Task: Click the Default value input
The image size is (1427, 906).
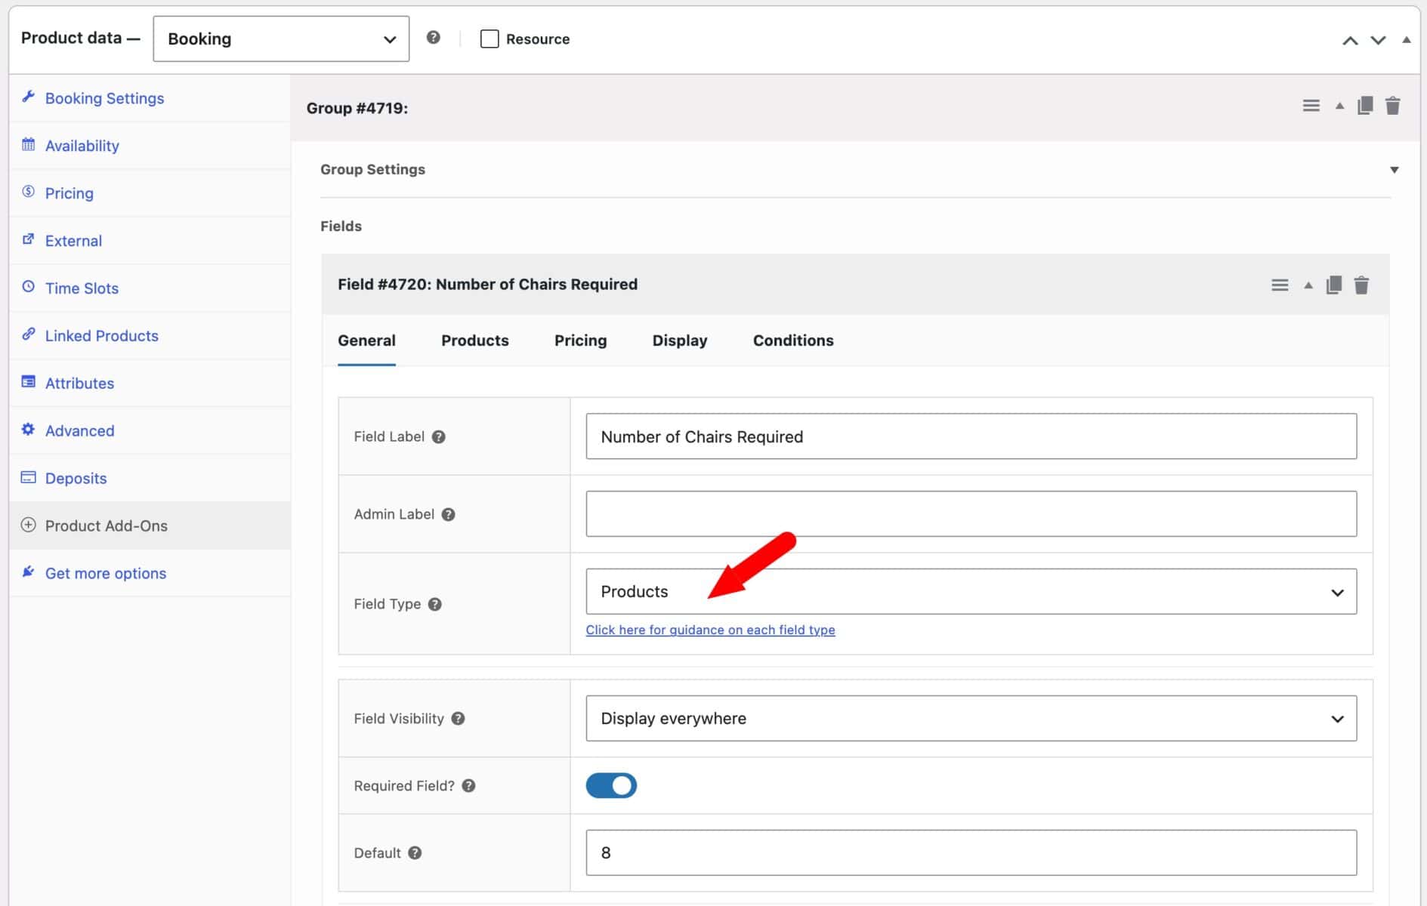Action: tap(971, 853)
